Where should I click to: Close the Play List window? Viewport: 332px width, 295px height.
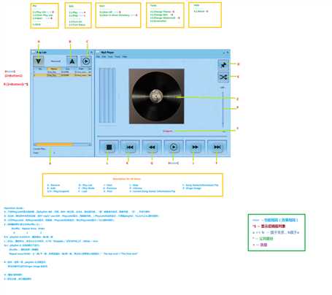91,53
